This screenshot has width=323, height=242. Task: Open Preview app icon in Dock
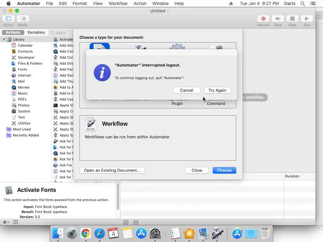(x=203, y=233)
